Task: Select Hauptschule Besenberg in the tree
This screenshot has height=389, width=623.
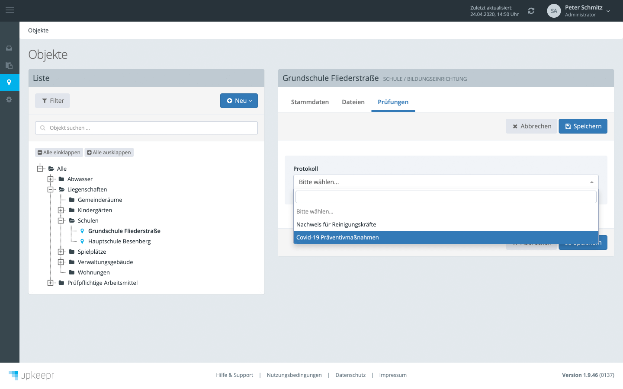Action: pos(119,241)
